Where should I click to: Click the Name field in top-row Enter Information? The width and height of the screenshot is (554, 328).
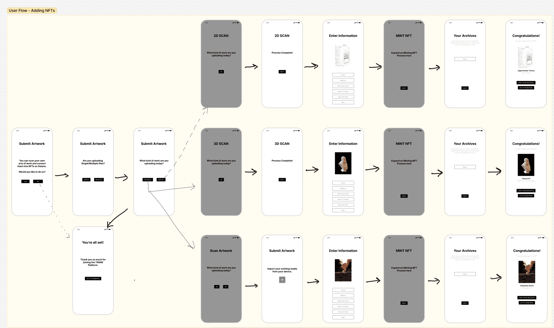coord(343,75)
